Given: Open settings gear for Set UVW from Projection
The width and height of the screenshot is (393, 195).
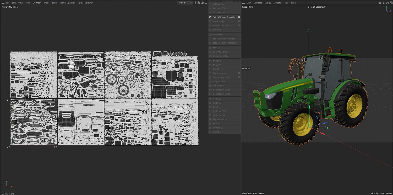Looking at the screenshot, I should 239,17.
